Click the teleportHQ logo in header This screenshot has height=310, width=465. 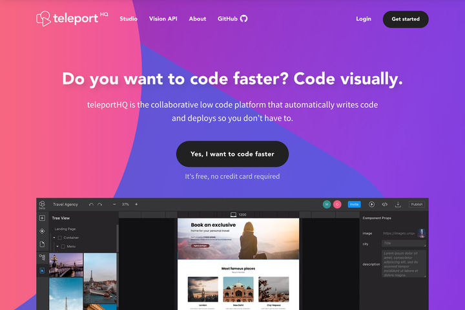pos(72,18)
